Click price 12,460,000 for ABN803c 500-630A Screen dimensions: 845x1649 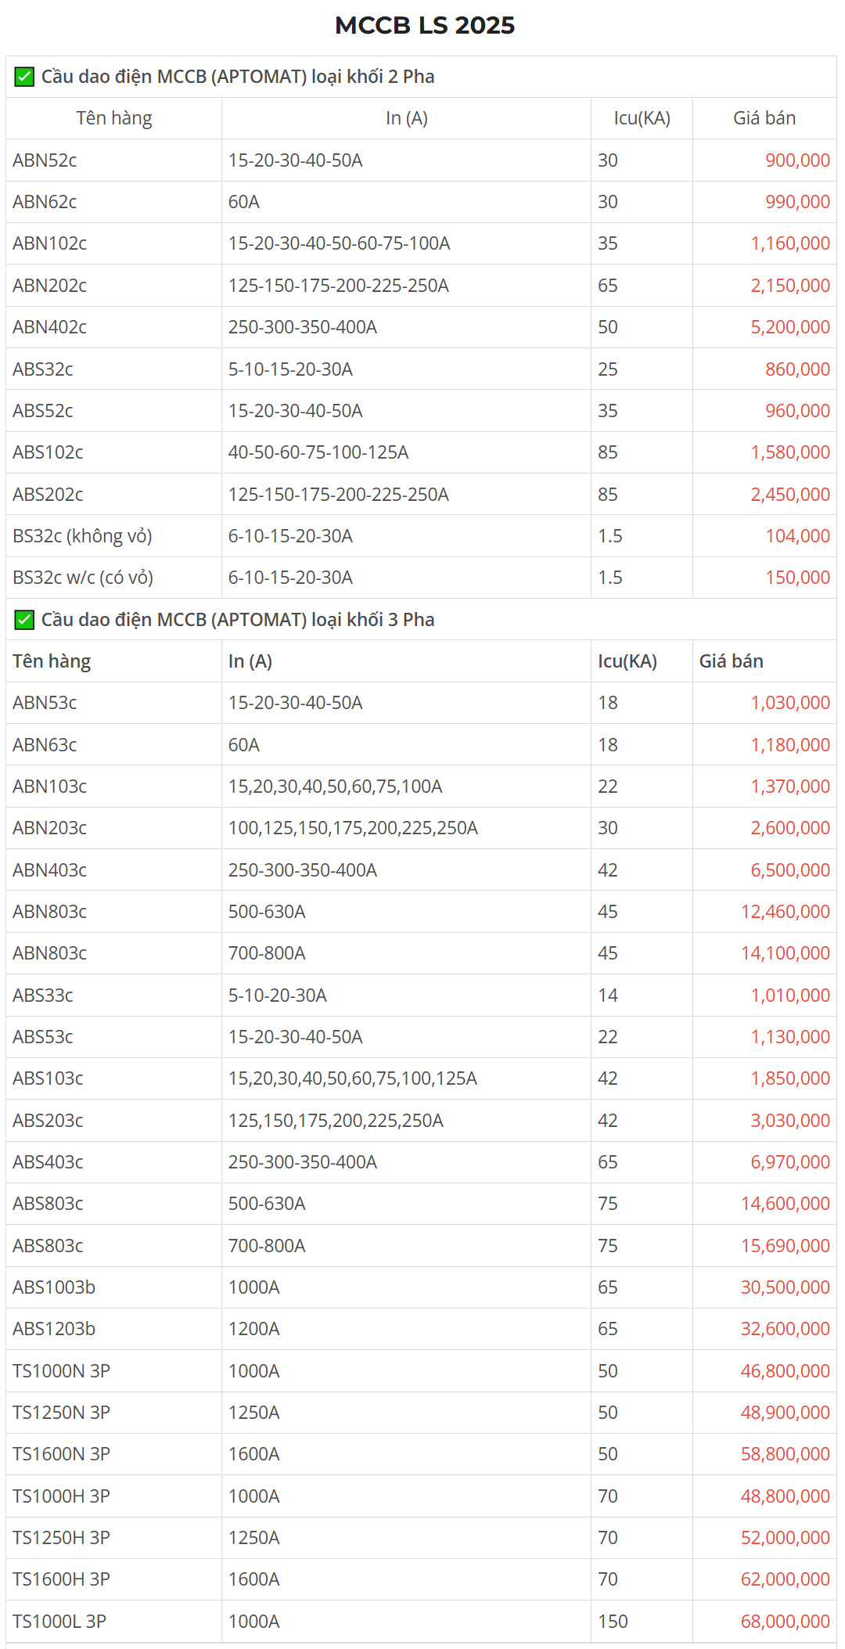785,912
